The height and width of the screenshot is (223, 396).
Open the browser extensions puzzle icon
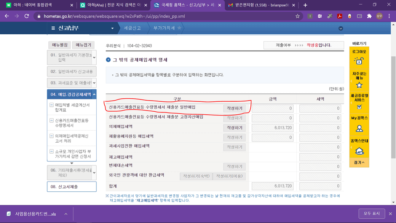(x=369, y=16)
